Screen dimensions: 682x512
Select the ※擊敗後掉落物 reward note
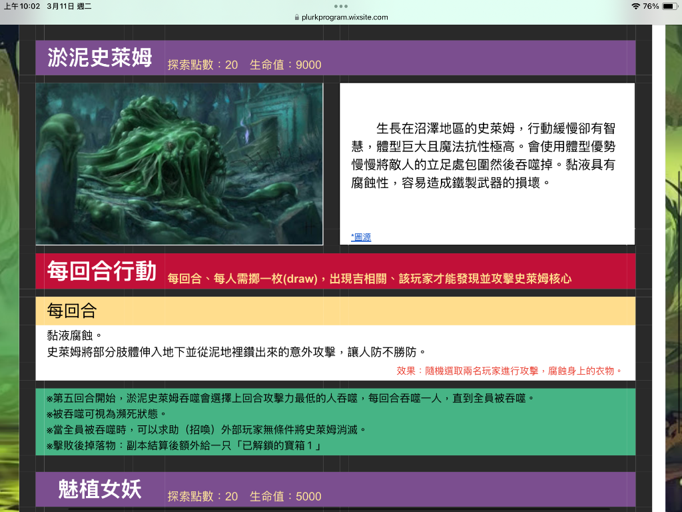[x=184, y=446]
